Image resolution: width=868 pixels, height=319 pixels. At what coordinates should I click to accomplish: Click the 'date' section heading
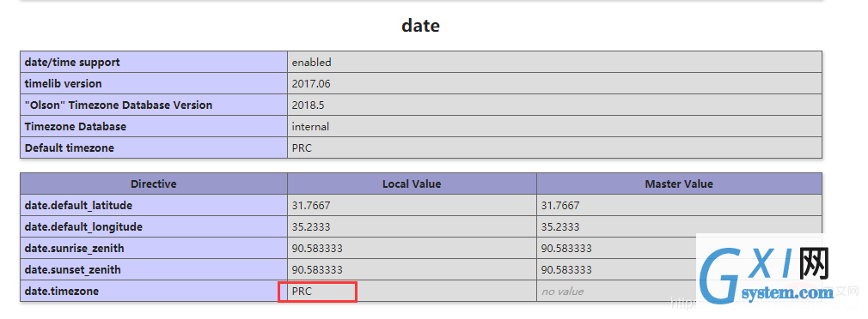pyautogui.click(x=421, y=26)
